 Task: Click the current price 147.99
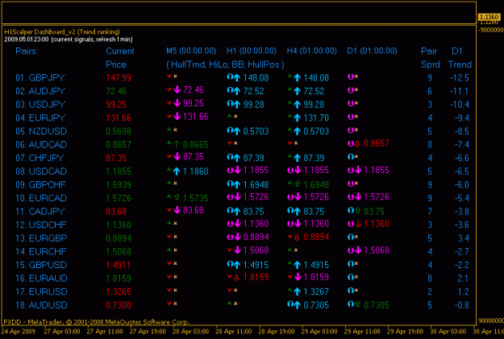point(119,77)
